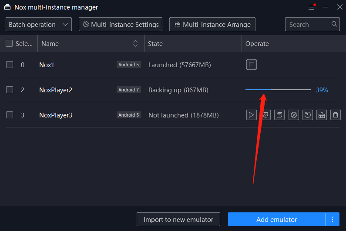
Task: Stop the running Nox1 instance
Action: click(x=251, y=65)
